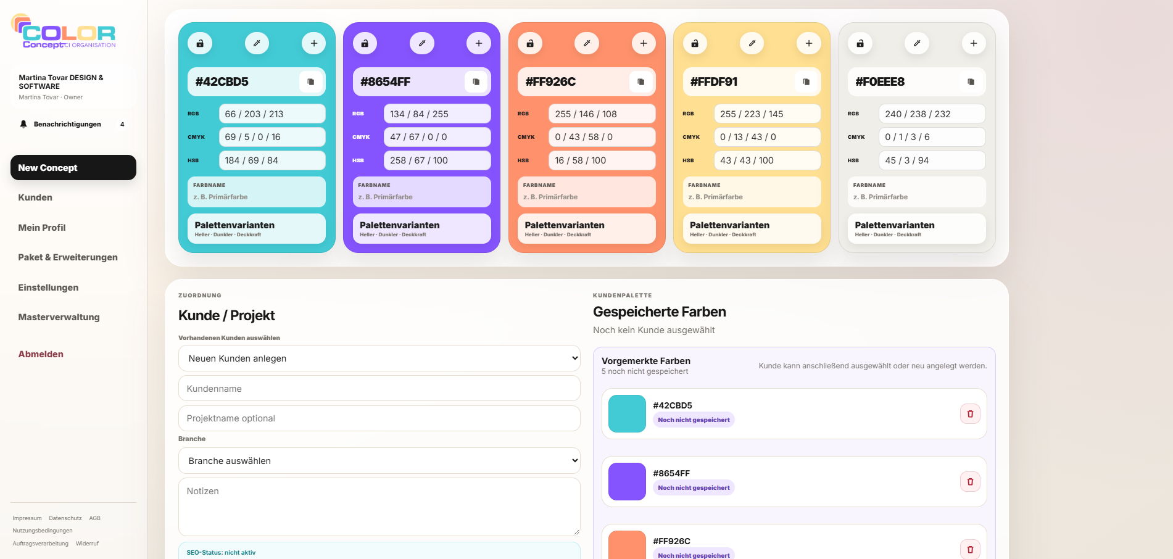Lock the #FFDF91 color card
This screenshot has width=1173, height=559.
click(695, 43)
